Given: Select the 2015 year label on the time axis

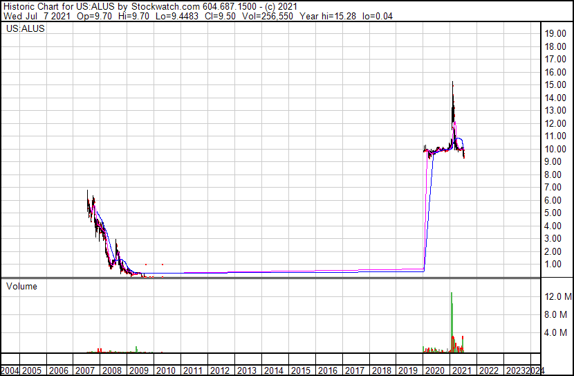Looking at the screenshot, I should click(x=301, y=370).
